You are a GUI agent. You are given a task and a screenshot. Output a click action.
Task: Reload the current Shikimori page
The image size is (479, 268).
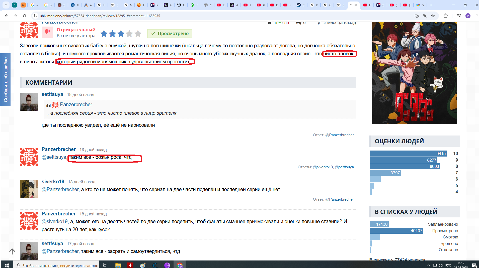(25, 16)
